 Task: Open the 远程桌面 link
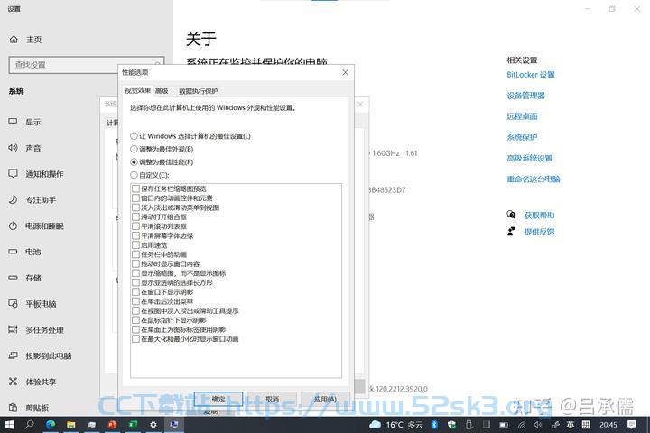522,116
